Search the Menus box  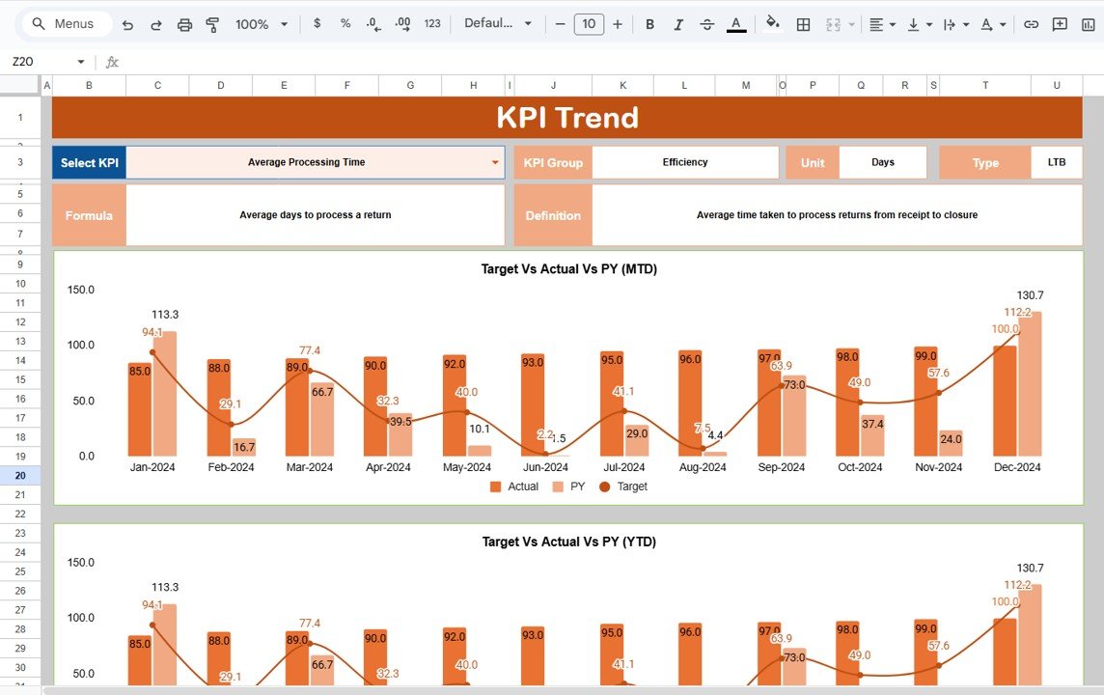coord(66,24)
